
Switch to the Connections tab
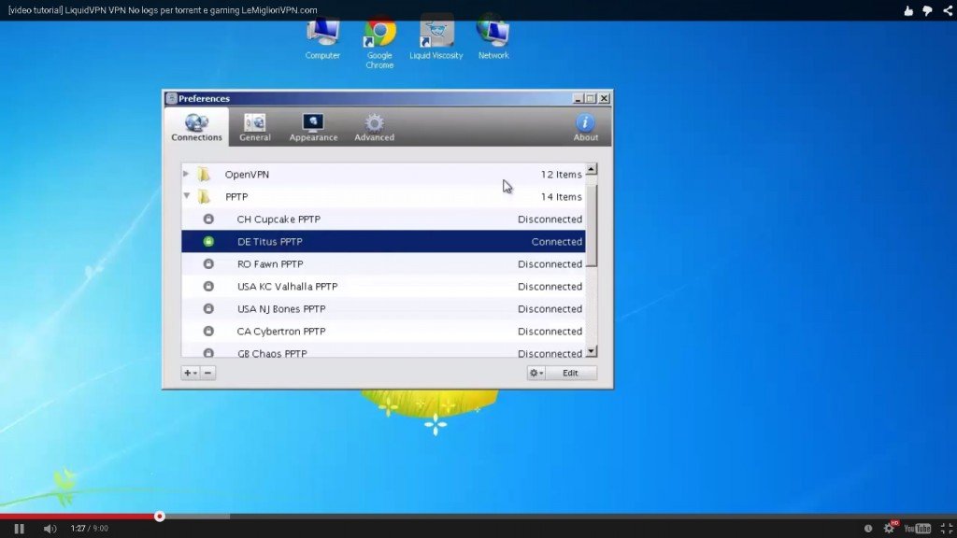[x=196, y=127]
